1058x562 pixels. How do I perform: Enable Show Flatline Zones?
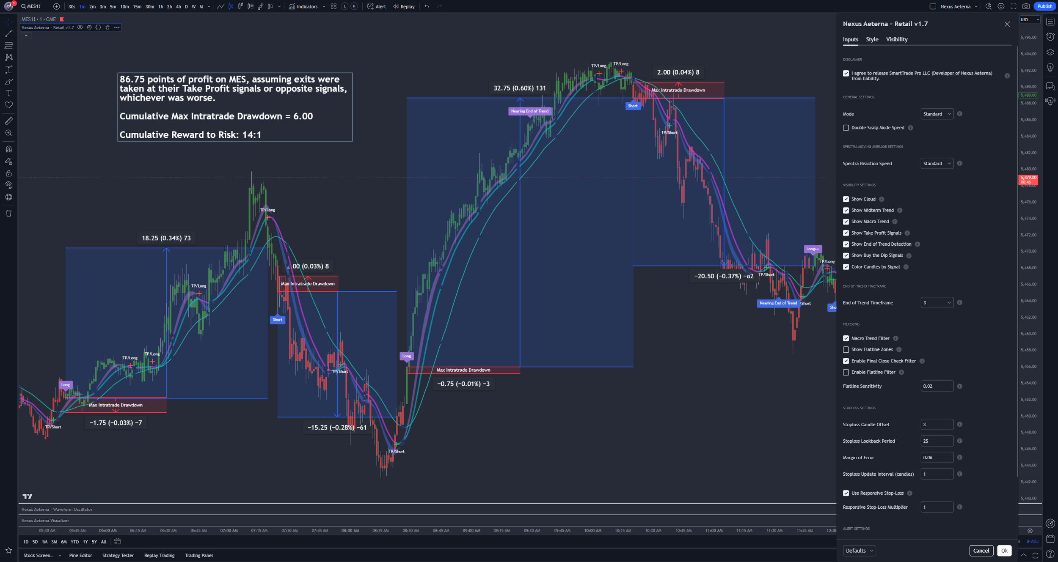coord(846,350)
